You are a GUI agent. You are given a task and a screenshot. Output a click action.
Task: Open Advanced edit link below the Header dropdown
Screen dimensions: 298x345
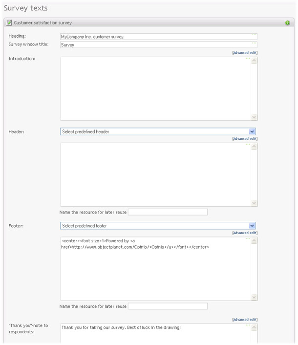point(245,139)
